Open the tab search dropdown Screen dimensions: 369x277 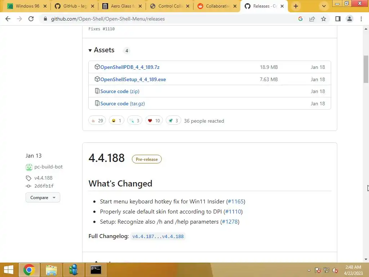[324, 6]
